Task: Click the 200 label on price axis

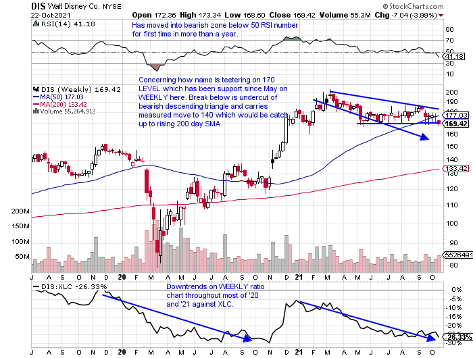Action: pyautogui.click(x=451, y=93)
